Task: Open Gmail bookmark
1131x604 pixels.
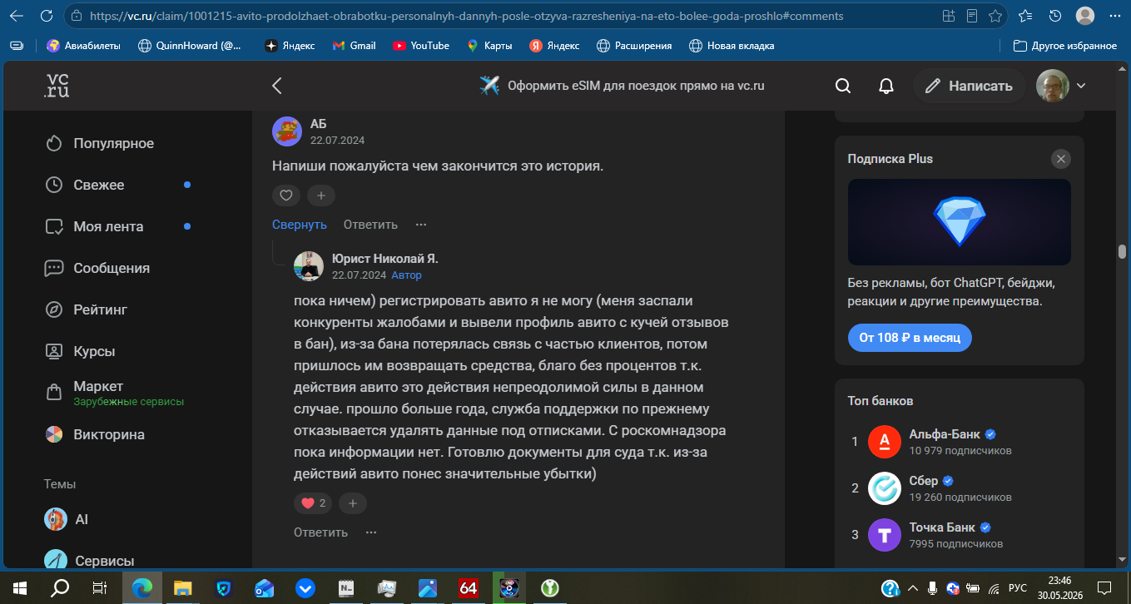Action: point(354,46)
